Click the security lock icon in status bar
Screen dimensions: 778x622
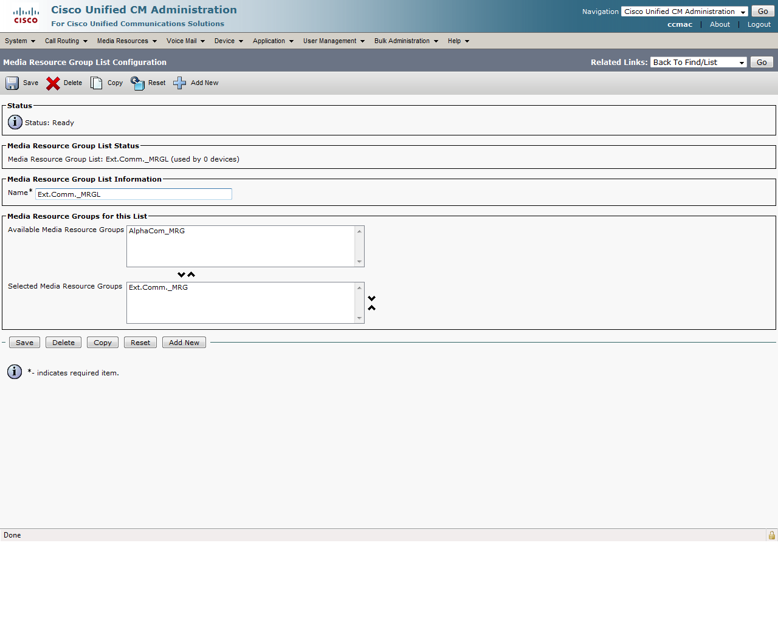[x=772, y=535]
